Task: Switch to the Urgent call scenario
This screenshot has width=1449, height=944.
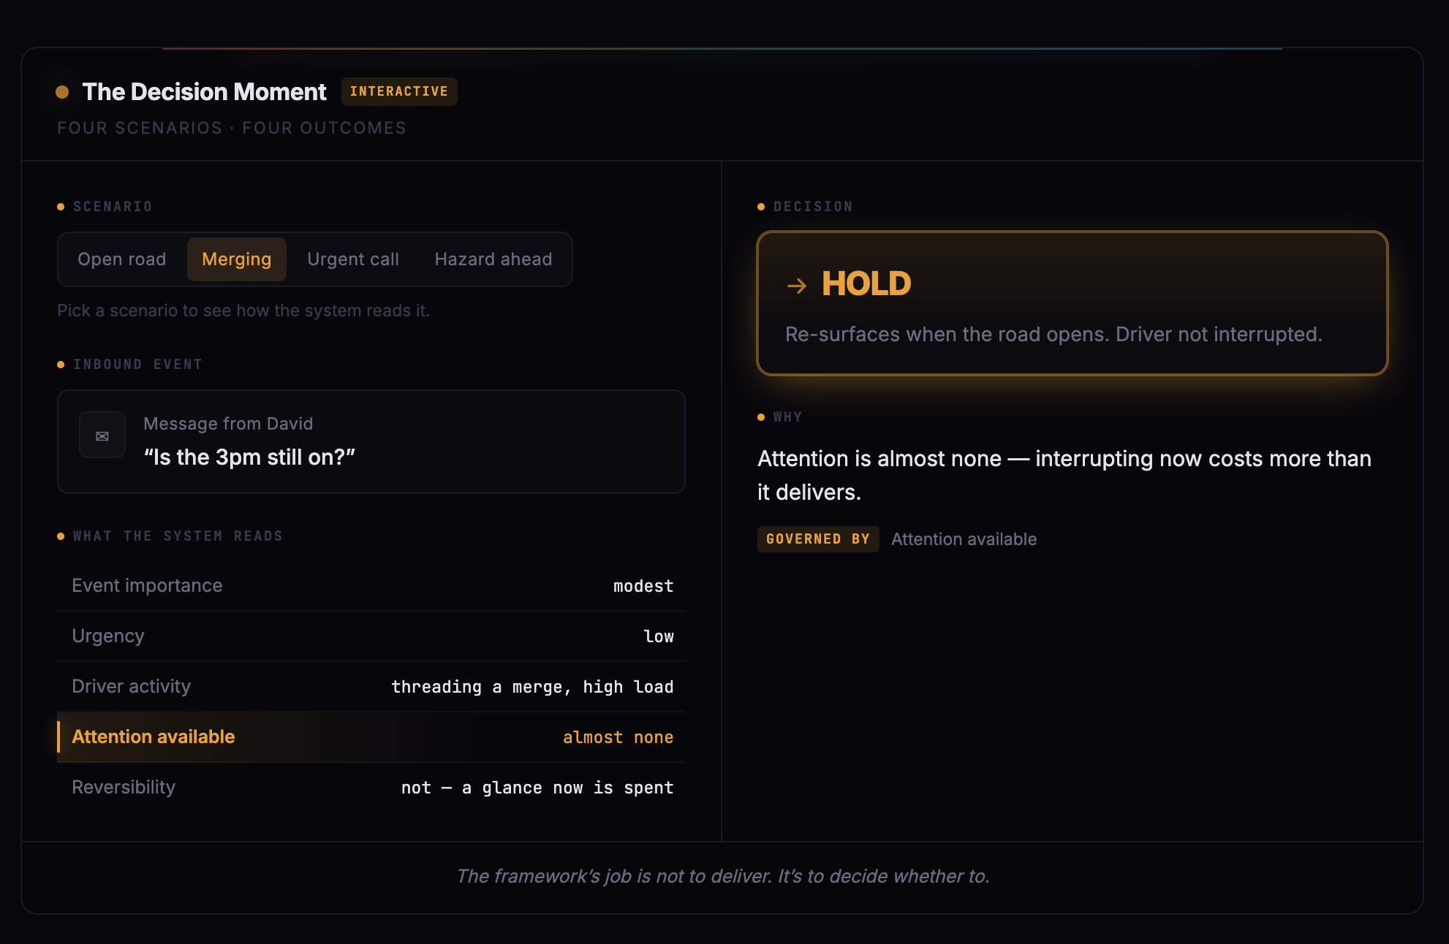Action: click(353, 259)
